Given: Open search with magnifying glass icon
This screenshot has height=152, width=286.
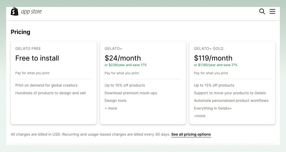Looking at the screenshot, I should [262, 11].
